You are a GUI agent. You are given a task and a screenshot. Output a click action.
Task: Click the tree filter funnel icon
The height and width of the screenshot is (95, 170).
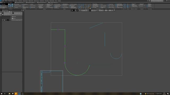(x=3, y=15)
